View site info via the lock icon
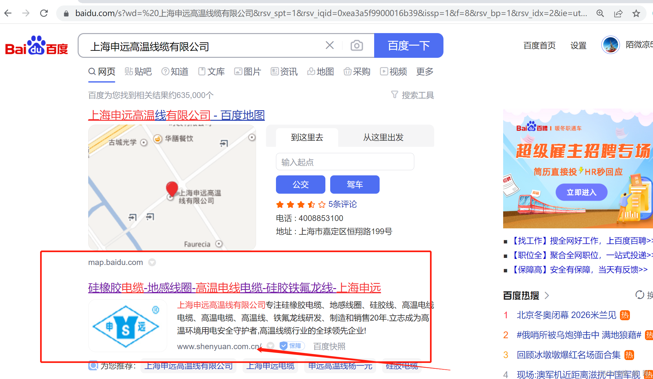The width and height of the screenshot is (653, 379). coord(66,13)
